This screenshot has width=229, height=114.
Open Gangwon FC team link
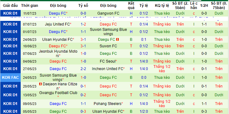point(108,13)
